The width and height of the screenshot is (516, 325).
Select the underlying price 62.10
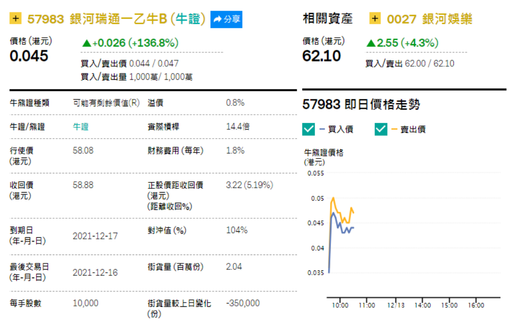click(322, 56)
